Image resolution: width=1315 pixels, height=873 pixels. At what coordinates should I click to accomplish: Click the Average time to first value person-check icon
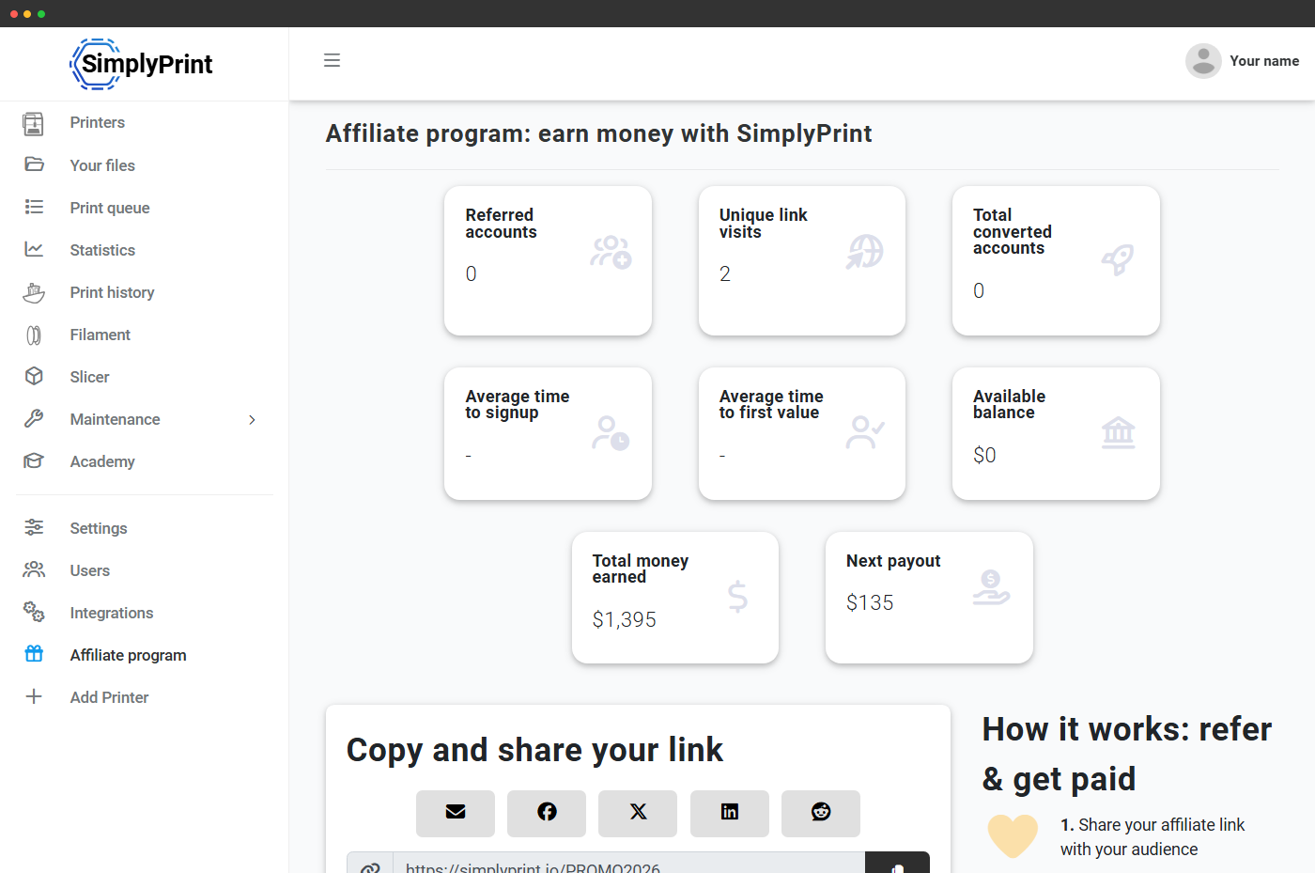tap(864, 432)
